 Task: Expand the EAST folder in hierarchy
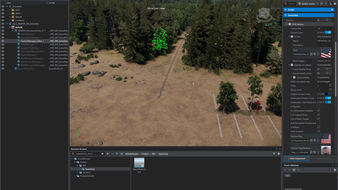(x=10, y=10)
